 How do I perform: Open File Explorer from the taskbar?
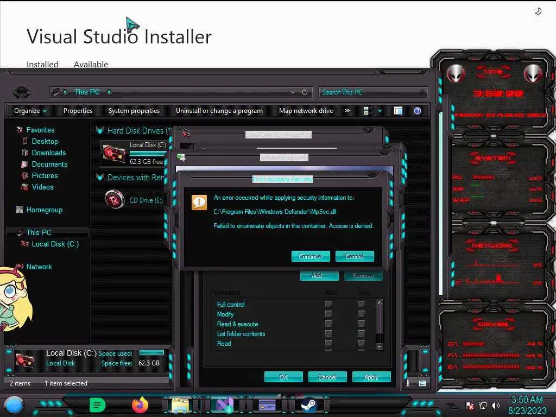pyautogui.click(x=180, y=405)
